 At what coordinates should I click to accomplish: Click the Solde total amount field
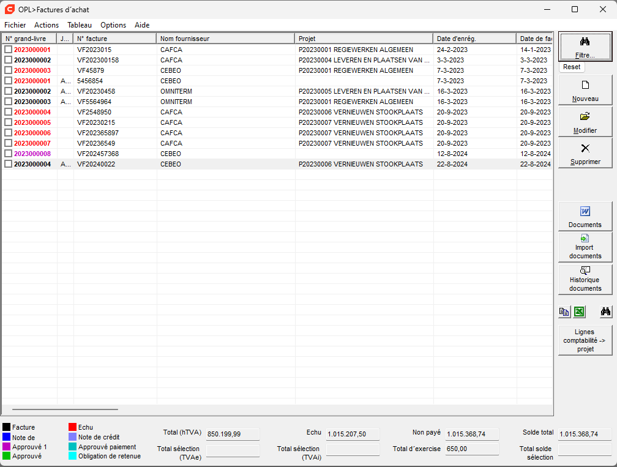tap(585, 434)
